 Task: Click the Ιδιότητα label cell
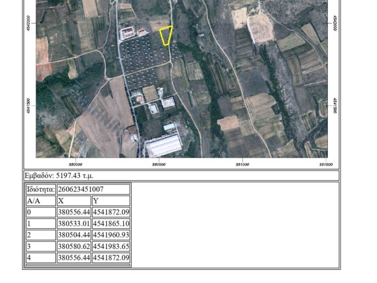[40, 189]
